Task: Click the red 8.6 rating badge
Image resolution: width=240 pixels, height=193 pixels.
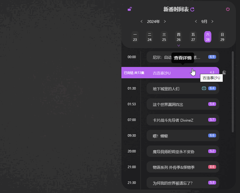Action: [x=212, y=167]
